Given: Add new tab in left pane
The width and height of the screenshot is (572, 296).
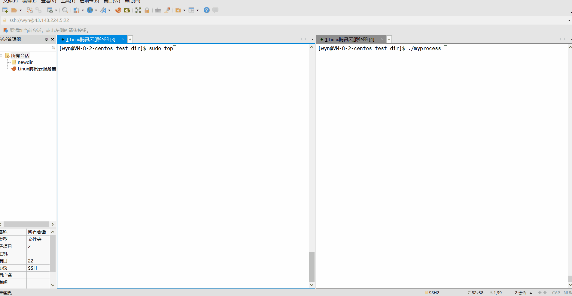Looking at the screenshot, I should [130, 39].
